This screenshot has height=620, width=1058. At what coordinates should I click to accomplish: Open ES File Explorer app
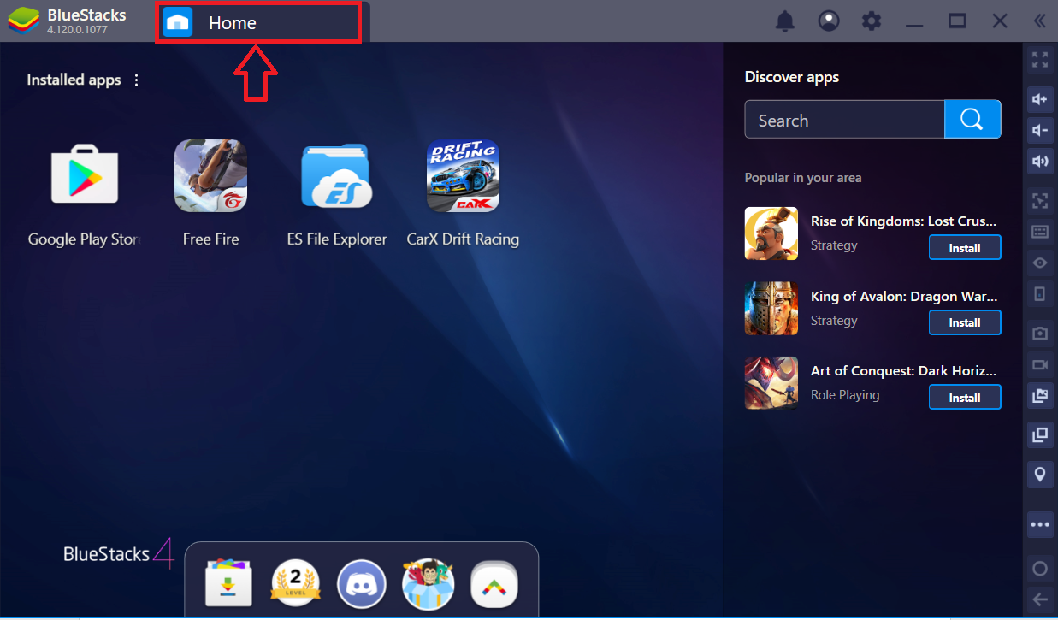coord(337,176)
